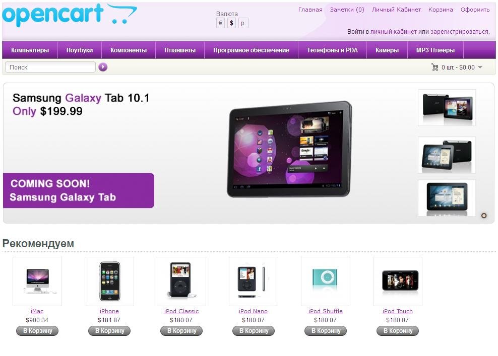
Task: Open MP3 Плееры category
Action: [435, 50]
